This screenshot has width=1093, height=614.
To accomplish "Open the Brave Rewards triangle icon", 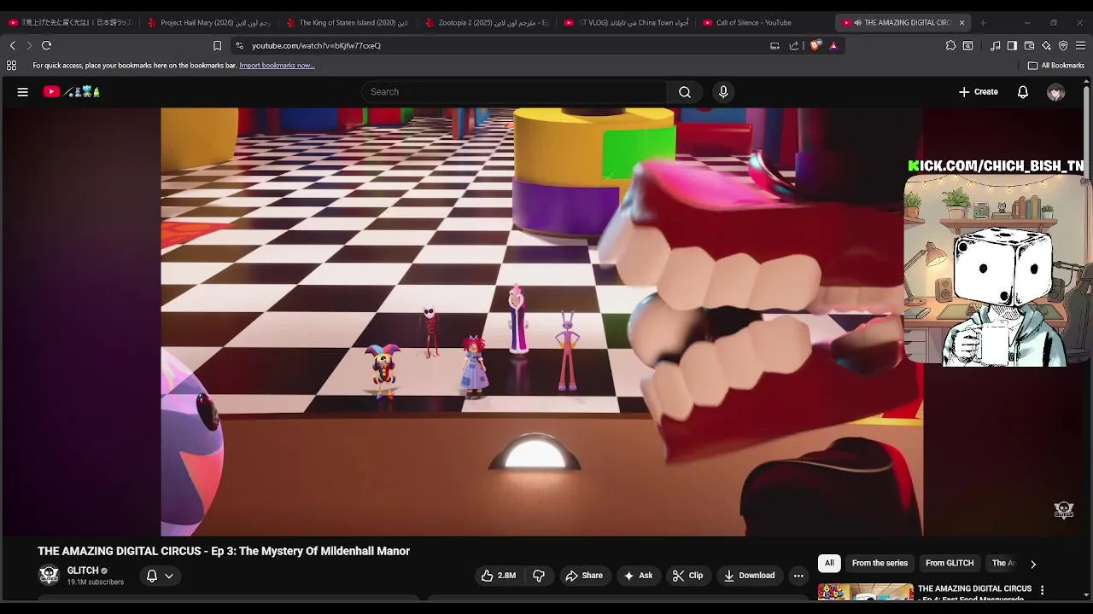I will pyautogui.click(x=833, y=46).
